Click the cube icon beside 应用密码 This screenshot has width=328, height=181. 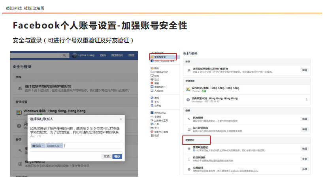click(189, 169)
